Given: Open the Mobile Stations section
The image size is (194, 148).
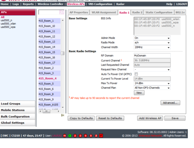Looking at the screenshot, I should click(x=17, y=110).
